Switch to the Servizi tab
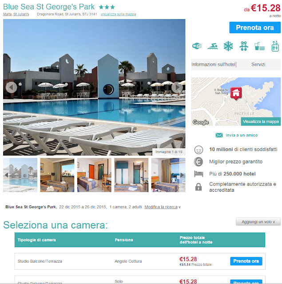 click(258, 64)
